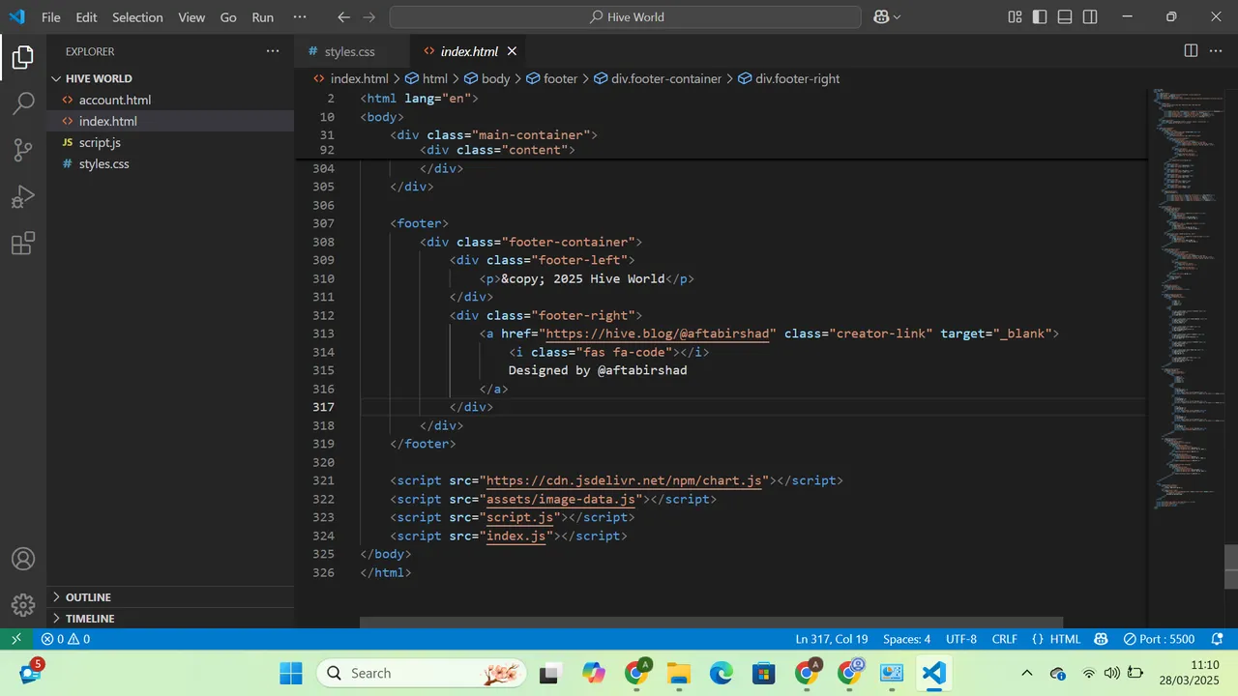The image size is (1238, 696).
Task: Click the div.footer-container breadcrumb
Action: click(658, 78)
